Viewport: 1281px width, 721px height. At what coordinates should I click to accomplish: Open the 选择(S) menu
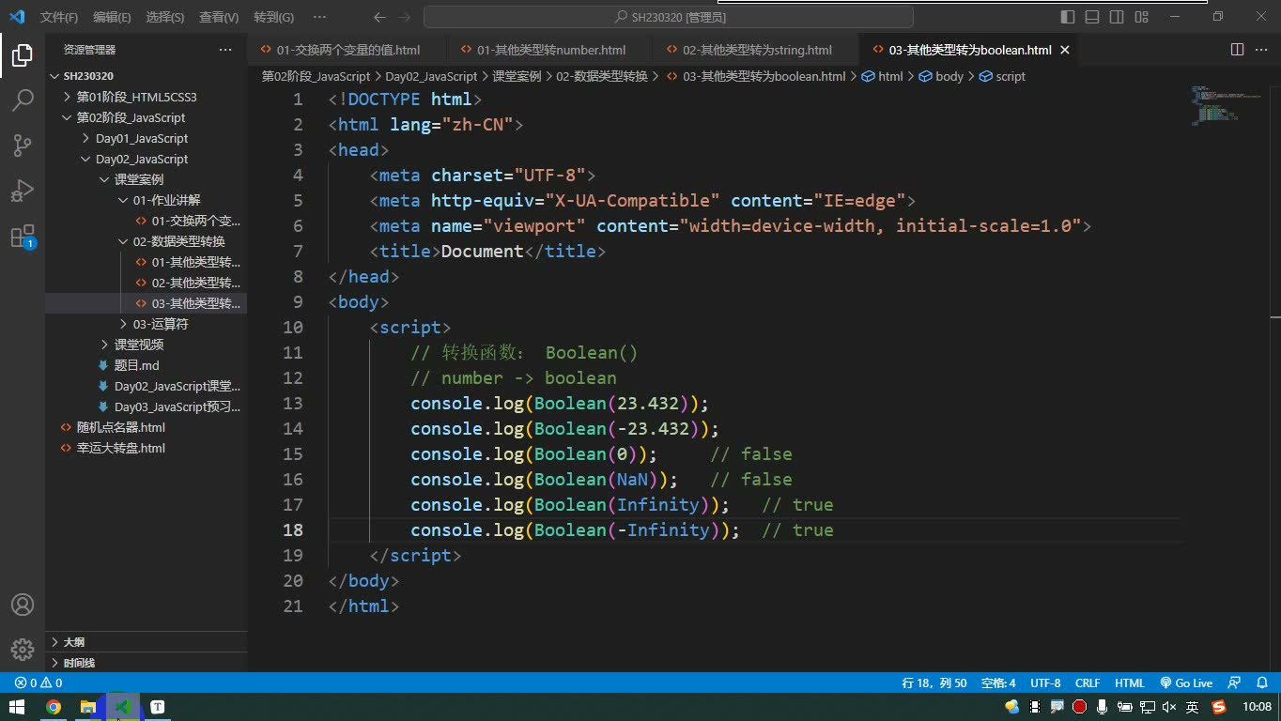(x=165, y=17)
